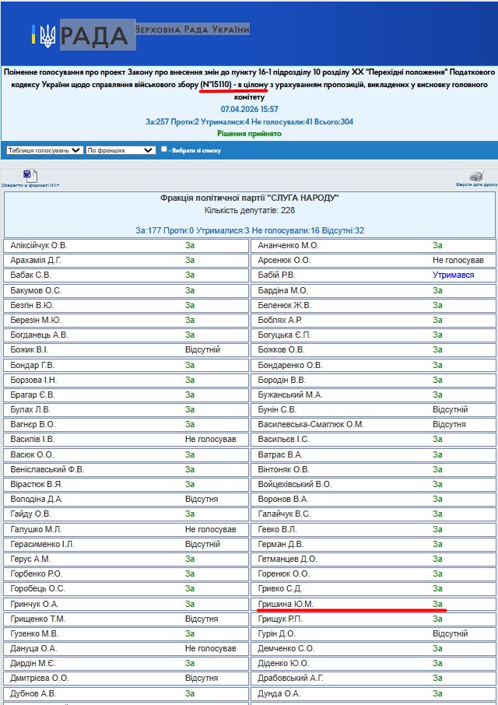Open the printer version icon
This screenshot has height=705, width=498.
476,175
